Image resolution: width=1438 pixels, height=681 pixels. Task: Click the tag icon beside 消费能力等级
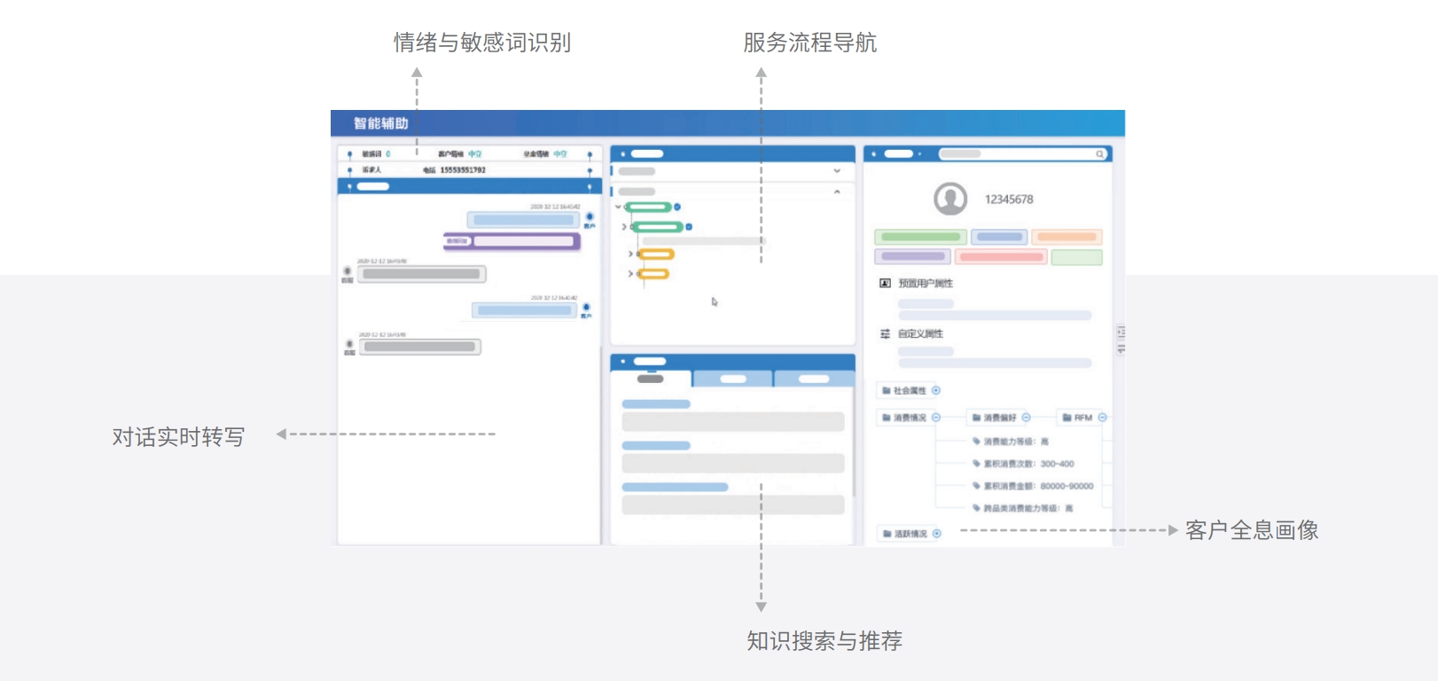click(976, 442)
